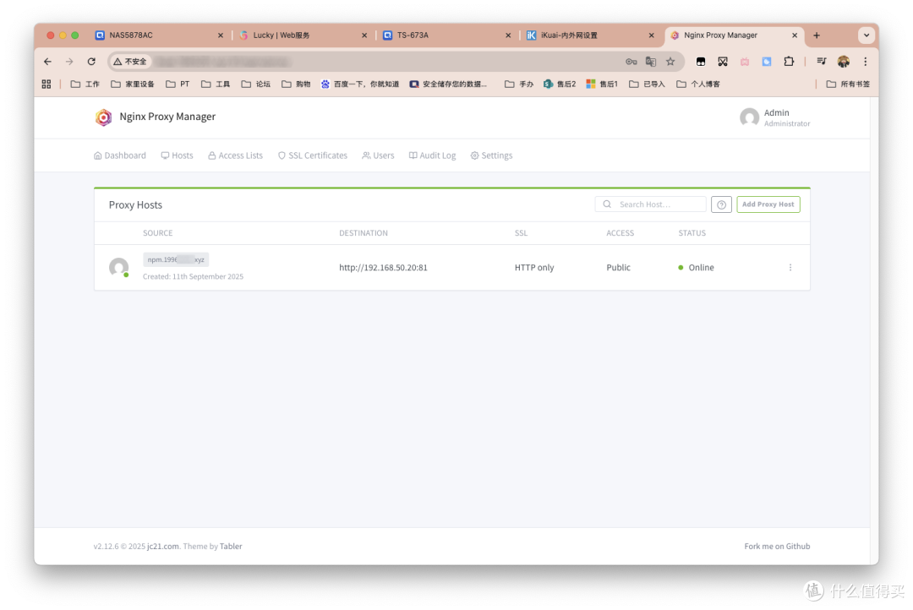Close the TS-673A tab
This screenshot has width=913, height=610.
pos(508,35)
